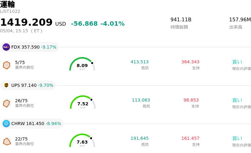Click the 買い rating in CHRW row

pyautogui.click(x=237, y=138)
